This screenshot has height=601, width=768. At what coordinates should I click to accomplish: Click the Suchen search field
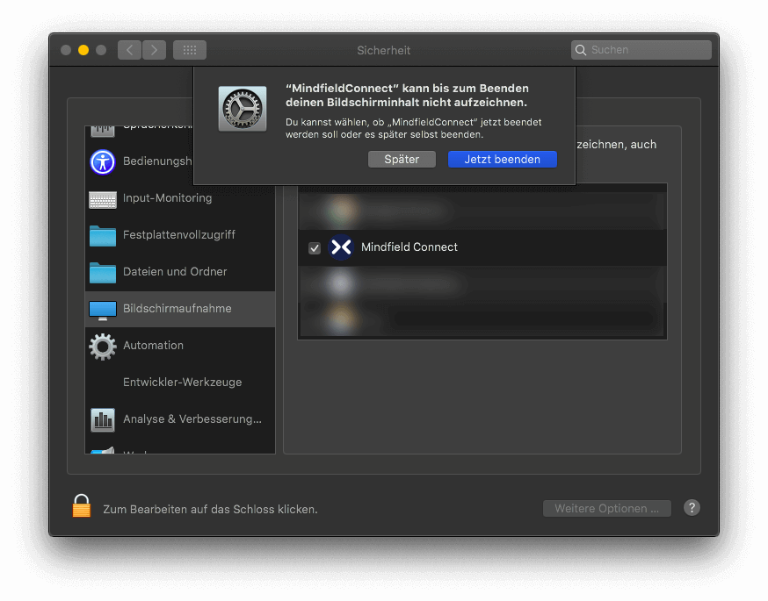pyautogui.click(x=646, y=50)
